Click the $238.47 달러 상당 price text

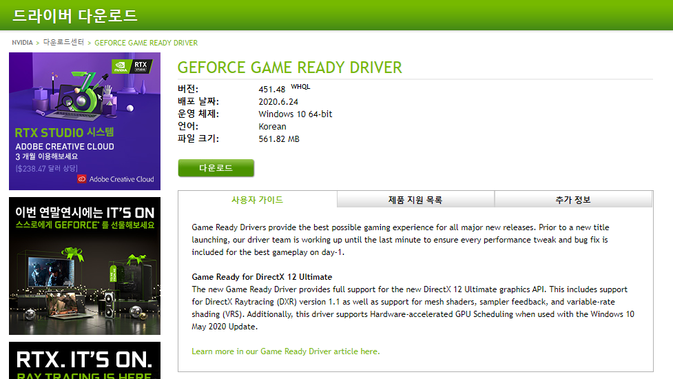click(x=47, y=168)
